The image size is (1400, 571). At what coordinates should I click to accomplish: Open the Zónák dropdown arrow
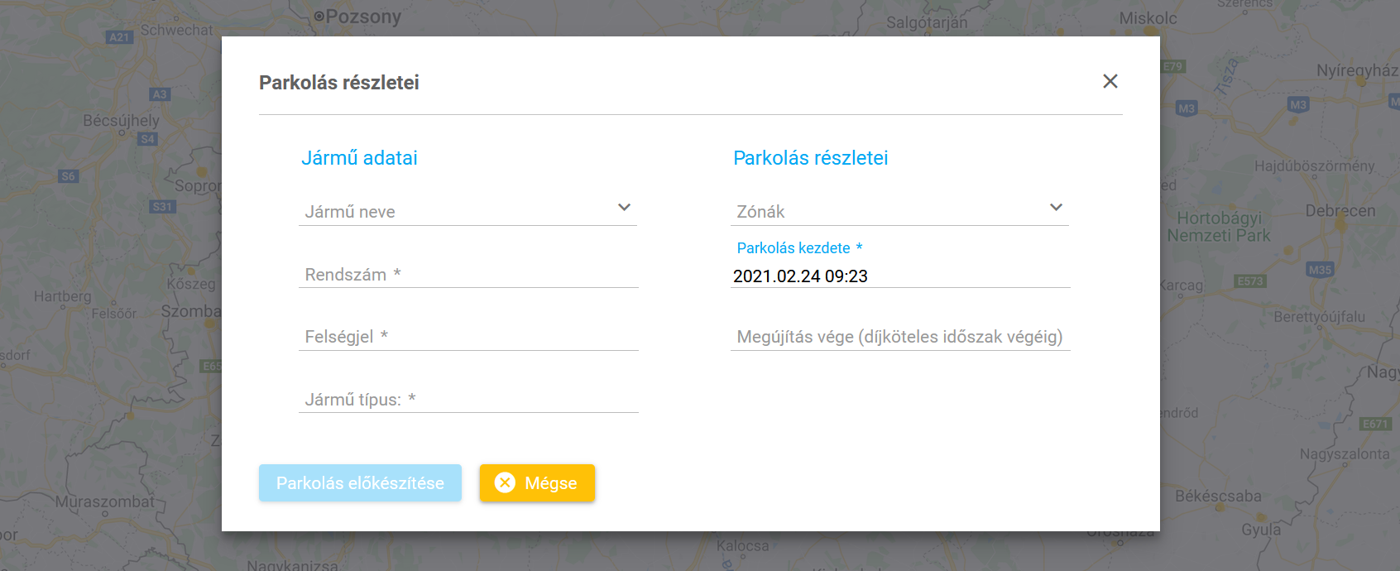click(x=1056, y=208)
